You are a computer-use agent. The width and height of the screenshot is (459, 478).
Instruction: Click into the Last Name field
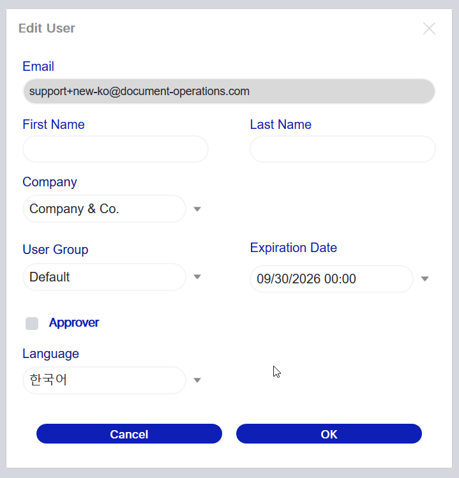point(342,149)
